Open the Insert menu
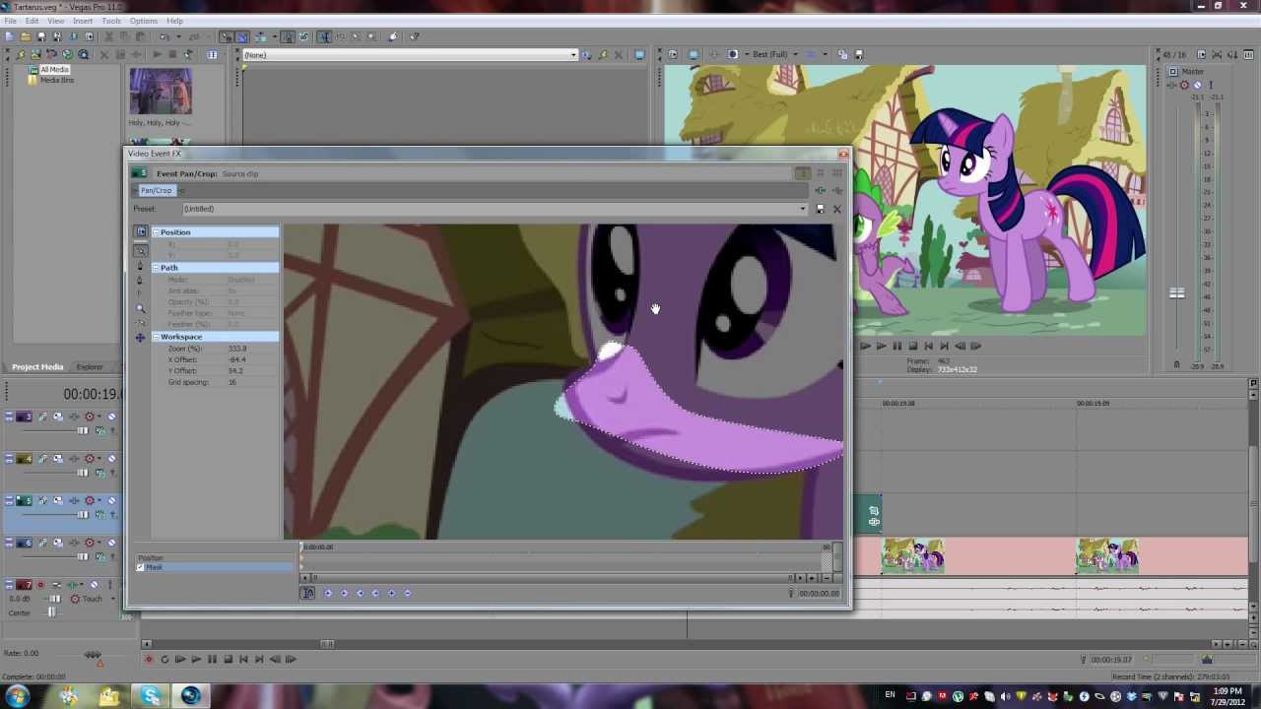Image resolution: width=1261 pixels, height=709 pixels. tap(83, 21)
